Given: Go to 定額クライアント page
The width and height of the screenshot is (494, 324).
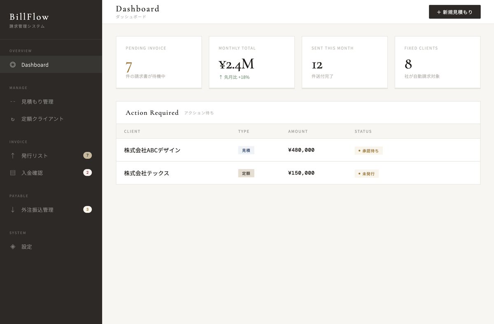Looking at the screenshot, I should pyautogui.click(x=51, y=119).
